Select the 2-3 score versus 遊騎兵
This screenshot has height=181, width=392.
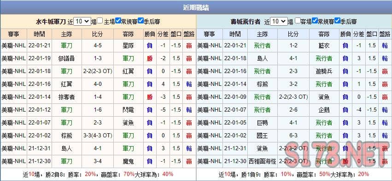click(x=293, y=71)
